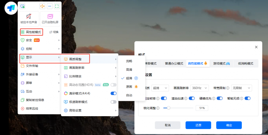
Task: Click the gear icon beside 高级设置
Action: (66, 110)
